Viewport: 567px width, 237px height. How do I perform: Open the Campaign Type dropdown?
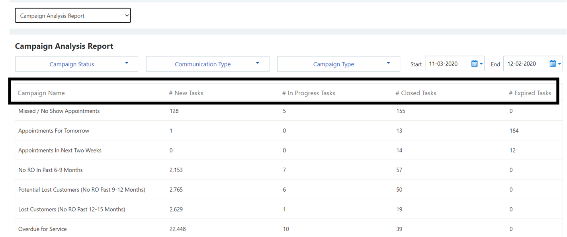coord(338,64)
